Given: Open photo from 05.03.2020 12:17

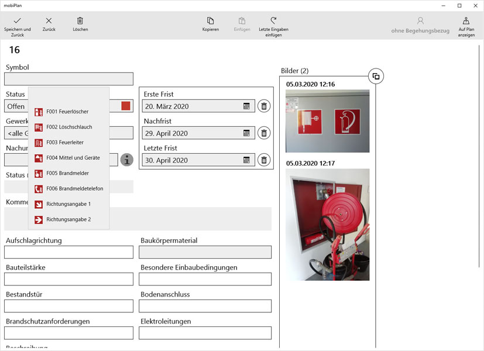Looking at the screenshot, I should [327, 225].
